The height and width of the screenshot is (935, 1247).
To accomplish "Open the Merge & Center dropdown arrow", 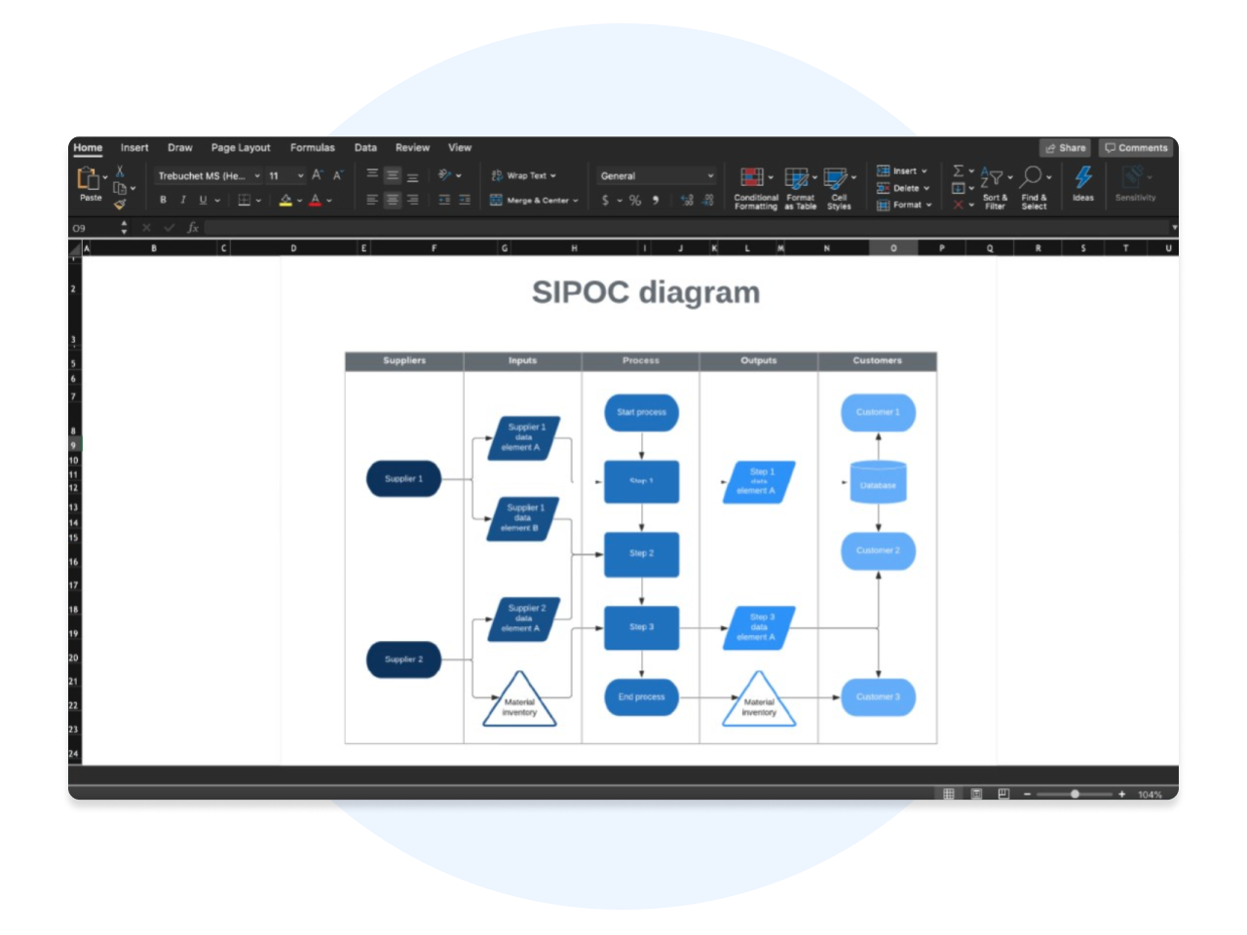I will (x=576, y=201).
